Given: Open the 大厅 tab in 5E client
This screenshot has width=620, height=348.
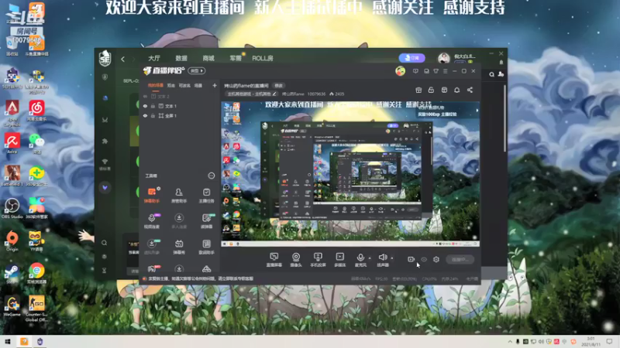Looking at the screenshot, I should pos(153,59).
